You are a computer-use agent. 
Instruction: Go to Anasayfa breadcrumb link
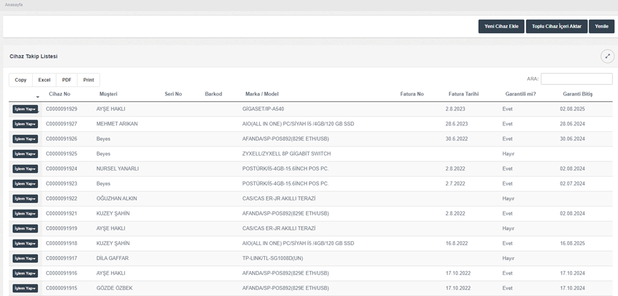point(14,5)
